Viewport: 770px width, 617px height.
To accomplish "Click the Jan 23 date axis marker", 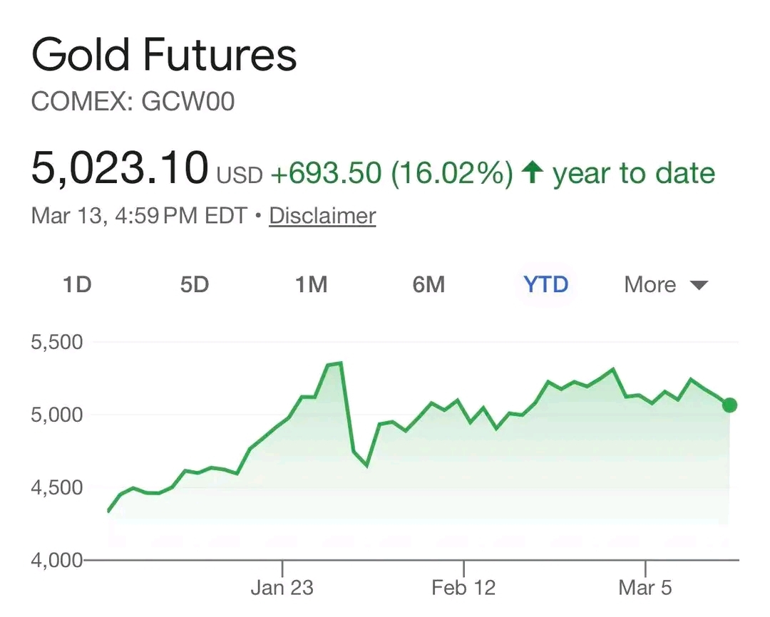I will click(x=282, y=588).
